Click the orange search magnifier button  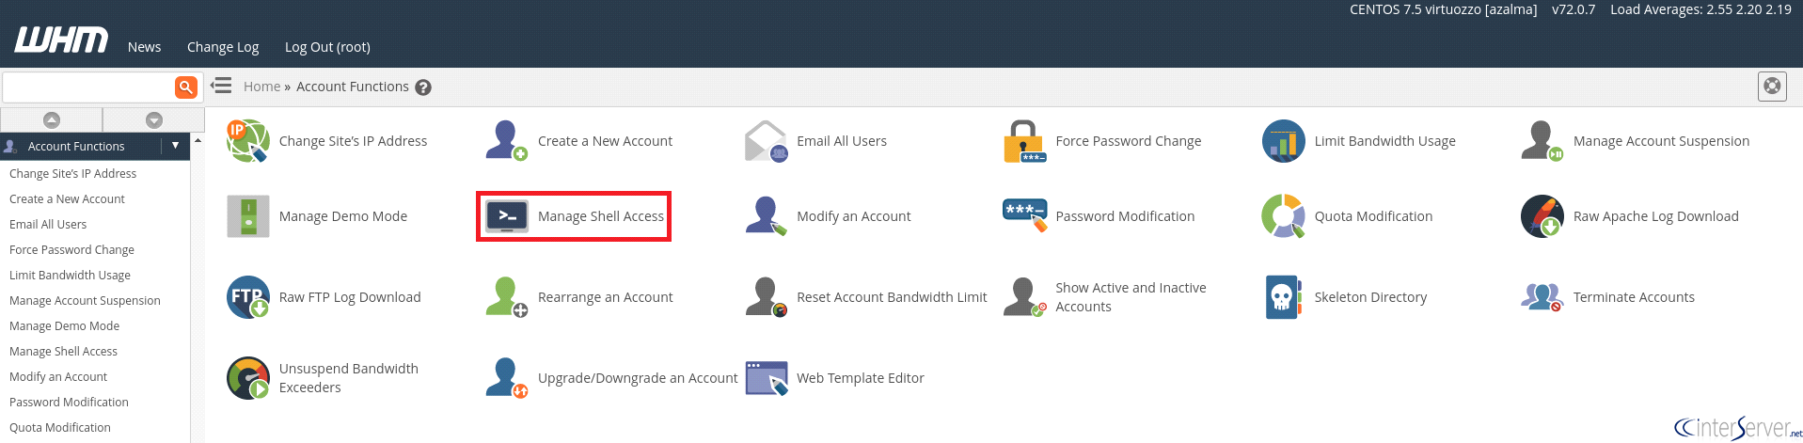[186, 87]
